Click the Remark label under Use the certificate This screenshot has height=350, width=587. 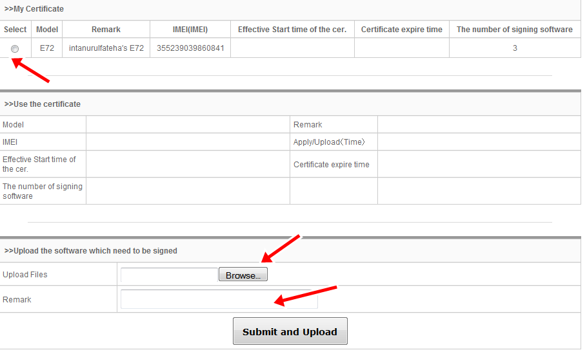(308, 125)
